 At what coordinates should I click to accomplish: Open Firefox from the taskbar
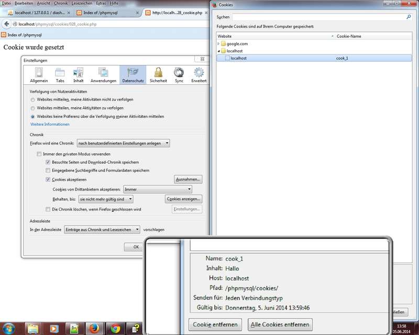click(x=95, y=328)
